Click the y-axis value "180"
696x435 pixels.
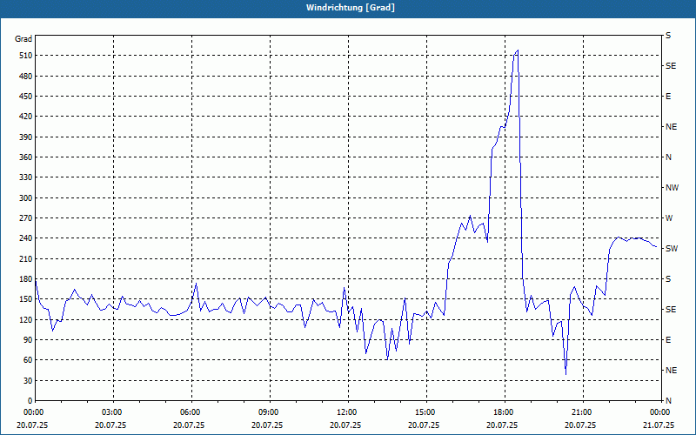coord(26,279)
